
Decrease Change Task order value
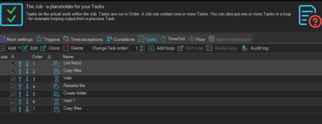142,50
